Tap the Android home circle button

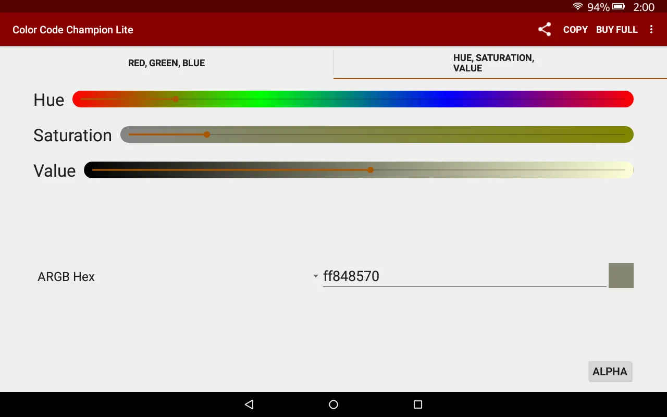point(333,404)
